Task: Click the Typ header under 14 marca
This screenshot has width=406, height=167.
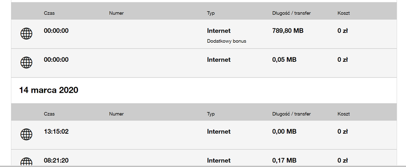Action: tap(211, 114)
